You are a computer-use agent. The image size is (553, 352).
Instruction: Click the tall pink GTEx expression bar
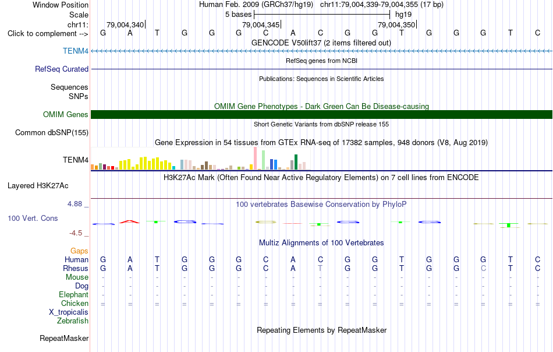pos(255,158)
